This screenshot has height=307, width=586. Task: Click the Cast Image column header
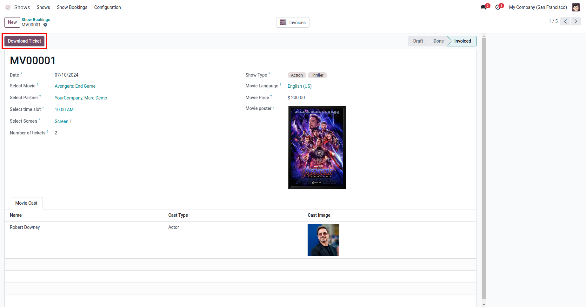(319, 215)
